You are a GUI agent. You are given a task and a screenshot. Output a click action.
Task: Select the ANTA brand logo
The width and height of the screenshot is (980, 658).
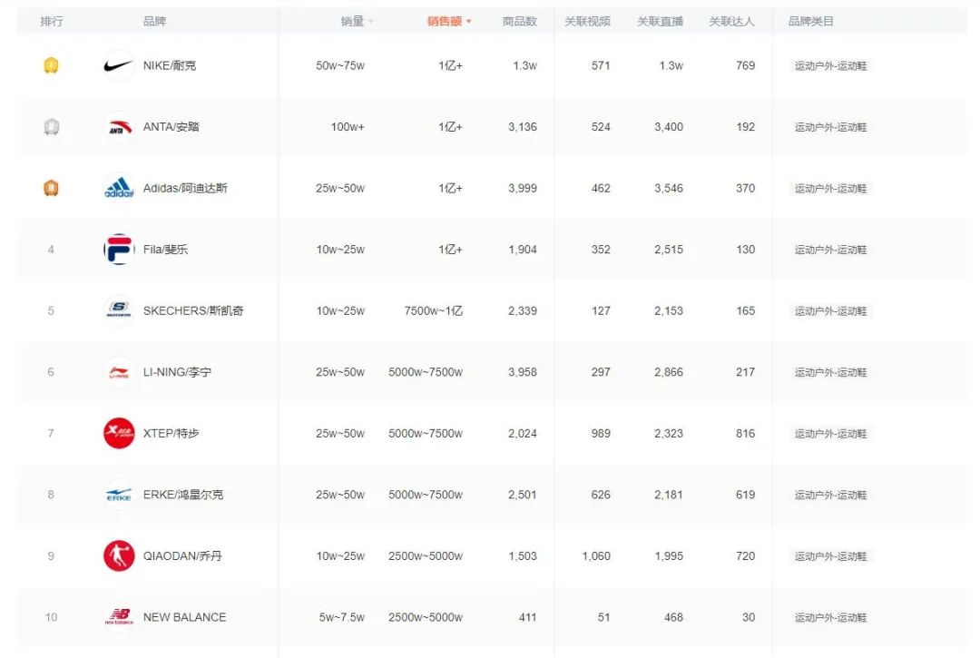pos(117,127)
